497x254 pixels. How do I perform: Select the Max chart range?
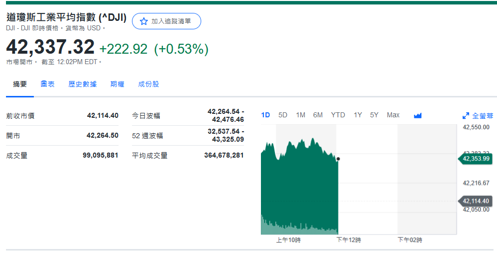click(393, 115)
